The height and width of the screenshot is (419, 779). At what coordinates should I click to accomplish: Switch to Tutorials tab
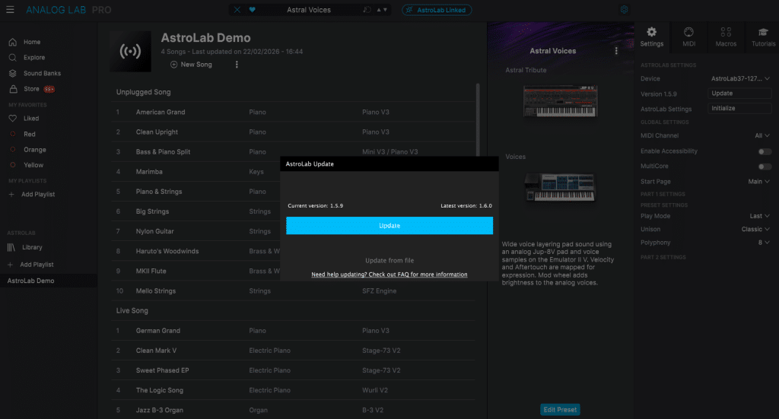tap(763, 37)
